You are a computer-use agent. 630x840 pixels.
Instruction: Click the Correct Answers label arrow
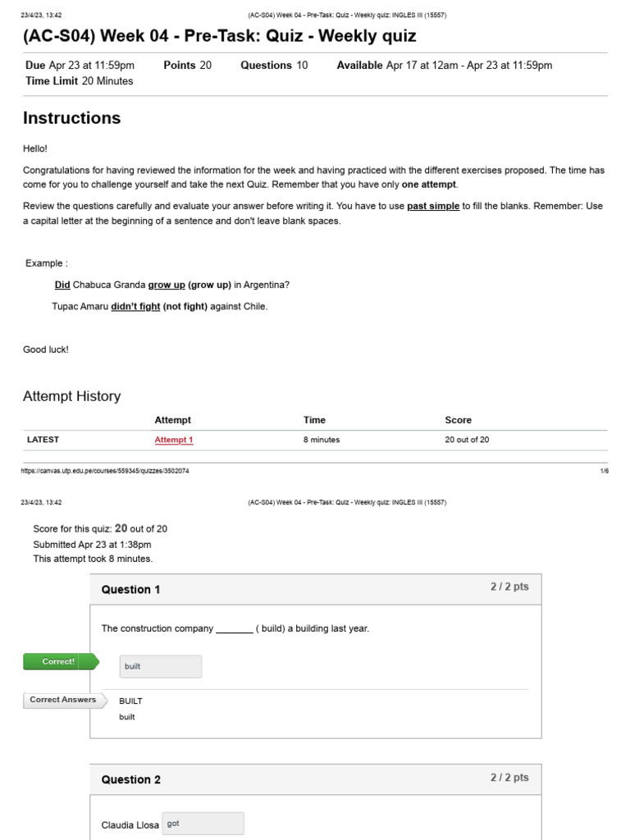tap(66, 701)
